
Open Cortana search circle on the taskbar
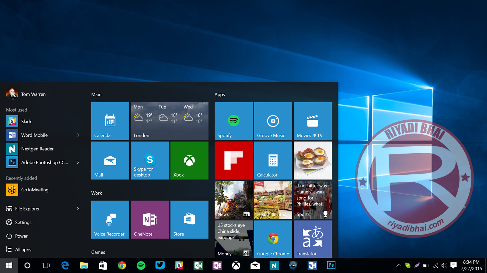coord(27,265)
